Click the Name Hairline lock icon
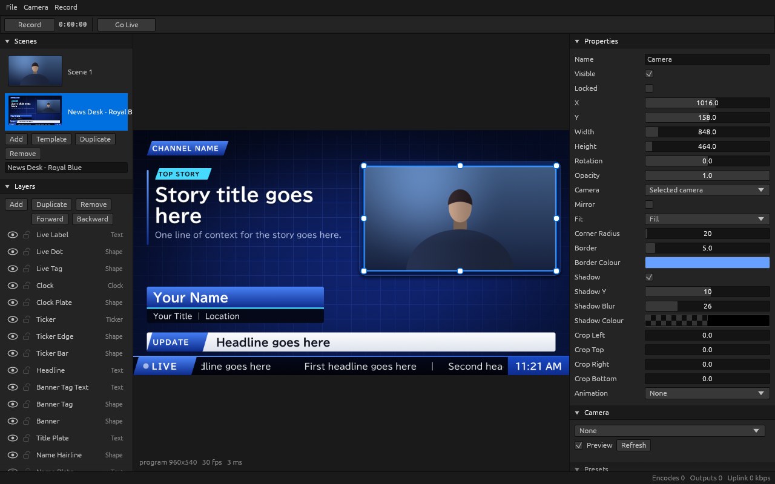Viewport: 775px width, 484px height. (x=26, y=455)
